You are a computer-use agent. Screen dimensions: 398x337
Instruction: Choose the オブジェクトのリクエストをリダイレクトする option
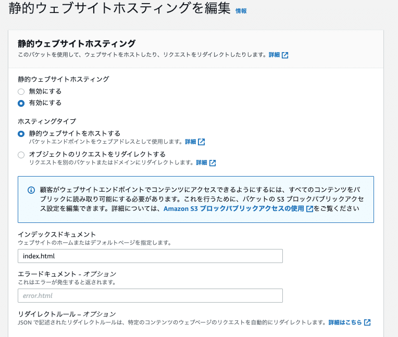click(21, 155)
